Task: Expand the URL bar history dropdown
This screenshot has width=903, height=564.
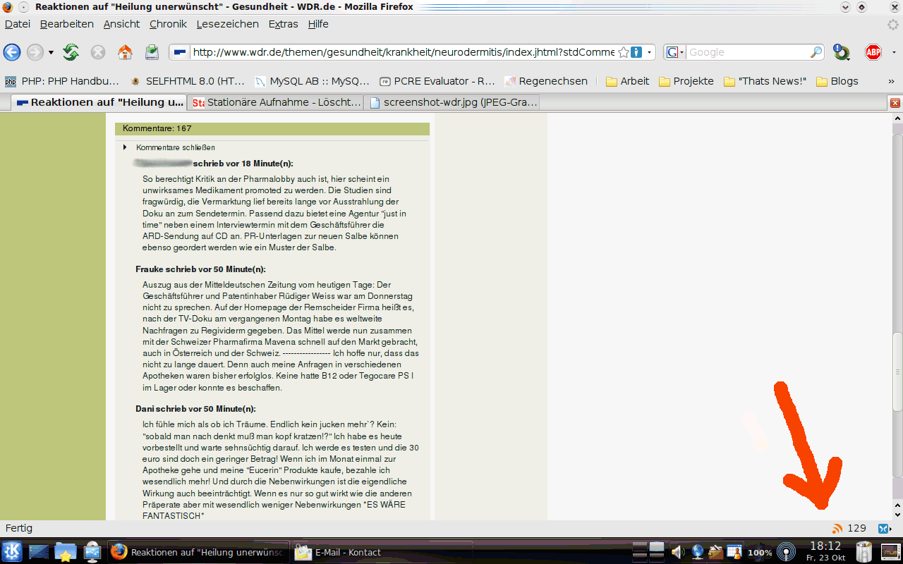Action: [649, 52]
